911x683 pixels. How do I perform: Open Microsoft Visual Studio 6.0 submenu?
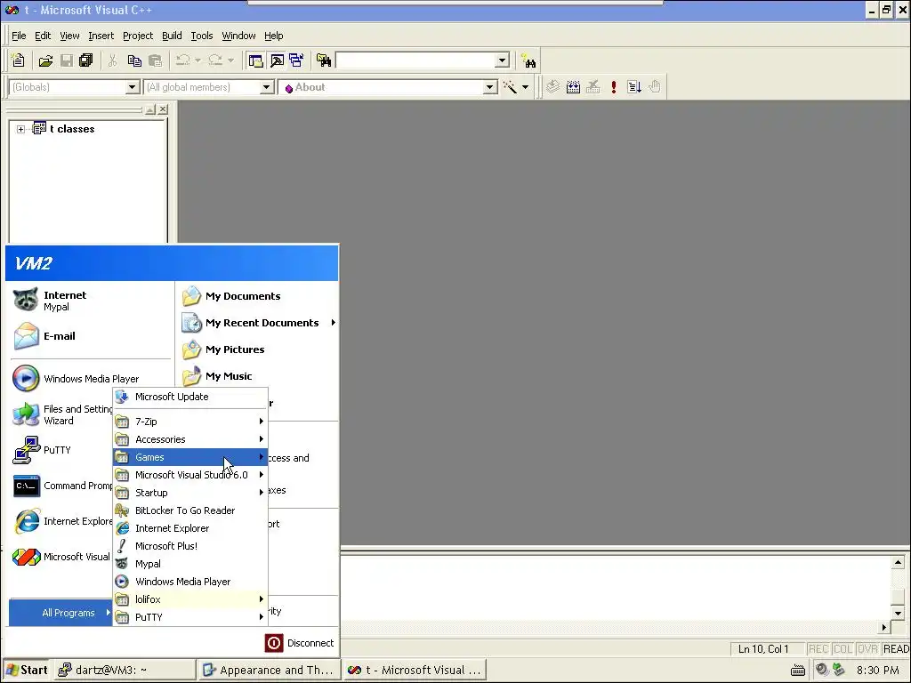click(190, 475)
